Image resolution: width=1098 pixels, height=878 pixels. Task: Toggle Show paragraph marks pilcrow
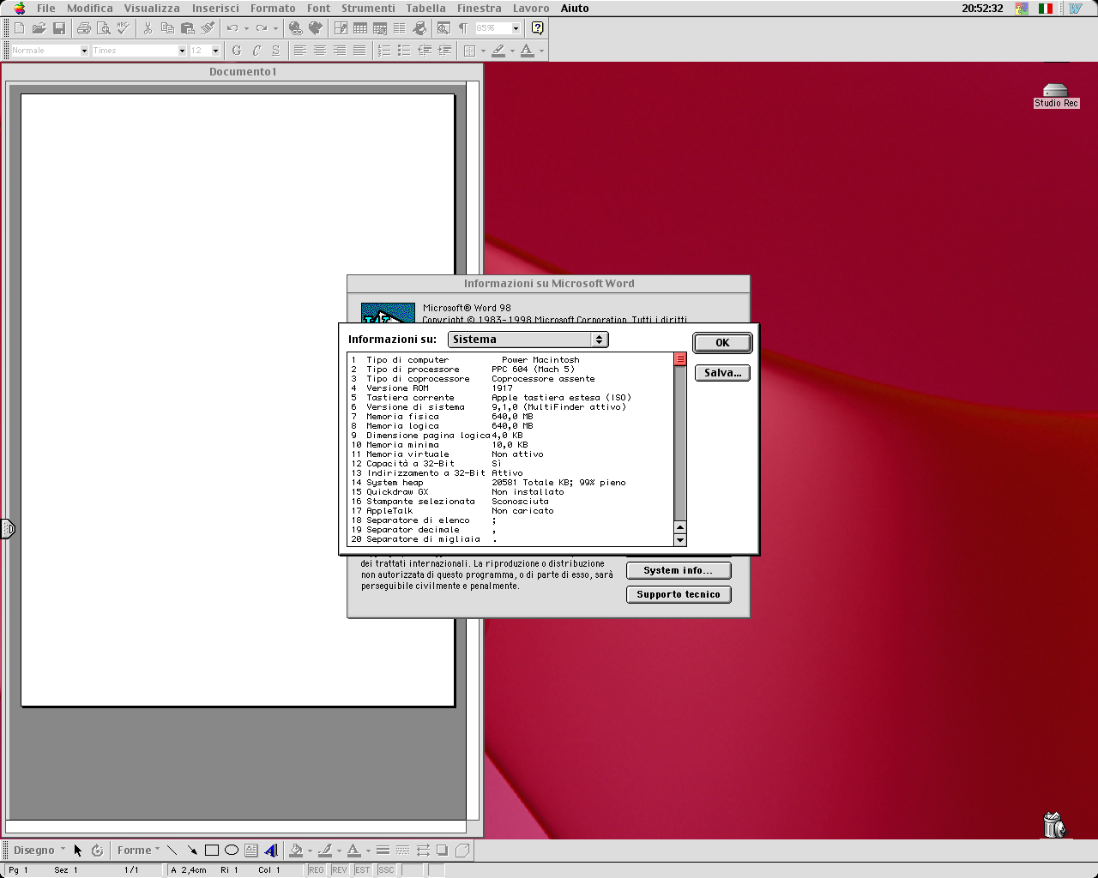pos(463,28)
